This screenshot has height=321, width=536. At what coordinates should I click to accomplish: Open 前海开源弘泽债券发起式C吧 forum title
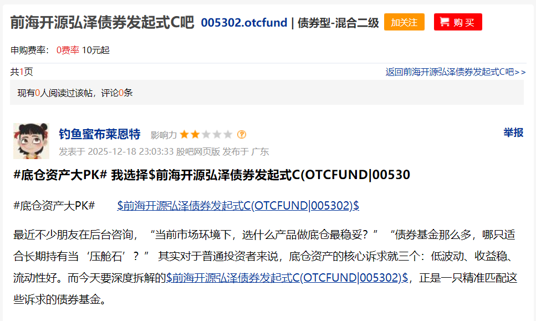coord(102,23)
